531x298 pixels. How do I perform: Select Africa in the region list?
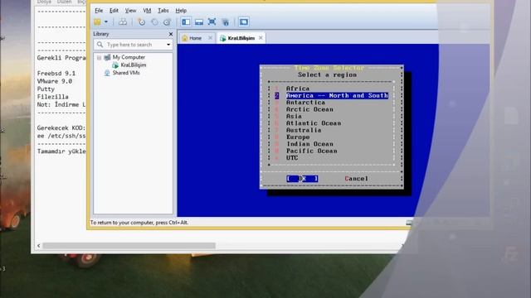298,89
